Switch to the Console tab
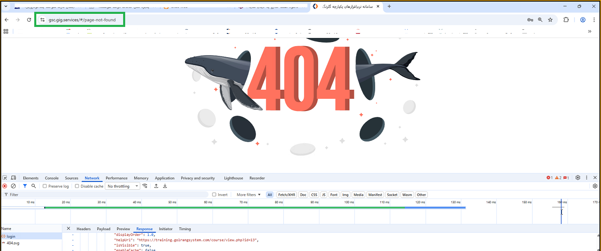Image resolution: width=601 pixels, height=251 pixels. coord(52,178)
